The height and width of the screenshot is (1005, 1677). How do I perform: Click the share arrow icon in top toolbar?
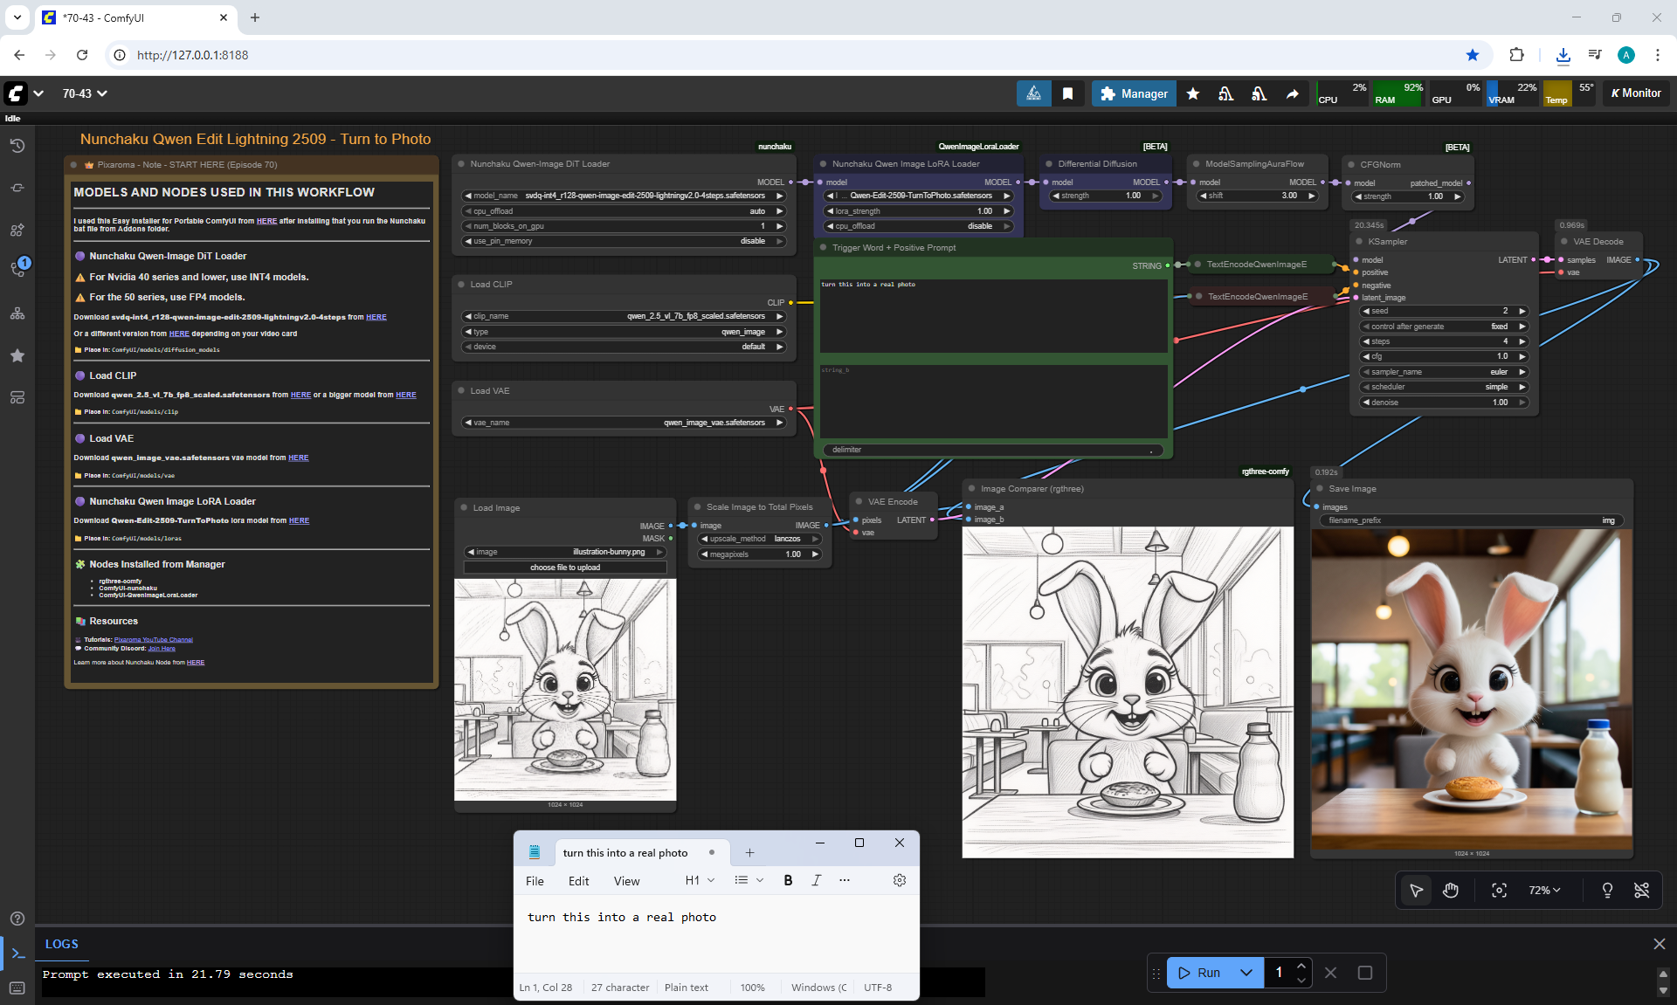click(1292, 93)
